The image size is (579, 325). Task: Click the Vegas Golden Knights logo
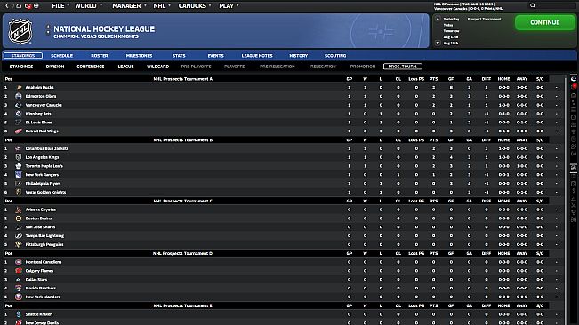click(x=19, y=192)
